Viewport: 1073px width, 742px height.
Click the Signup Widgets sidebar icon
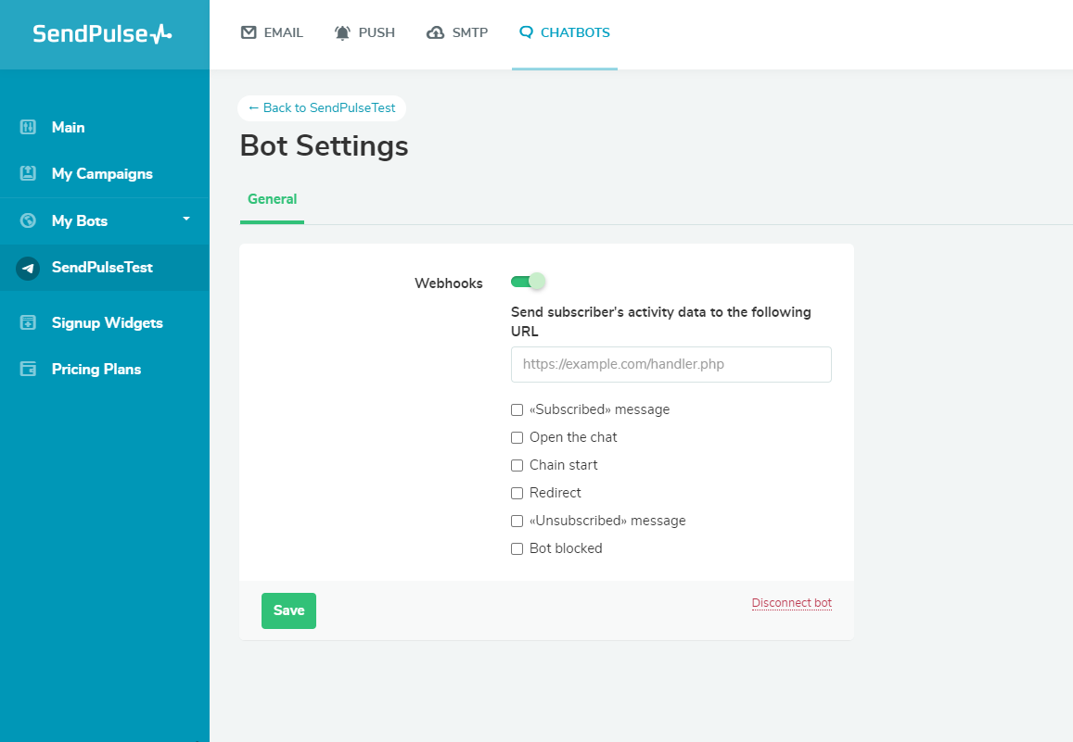click(28, 322)
